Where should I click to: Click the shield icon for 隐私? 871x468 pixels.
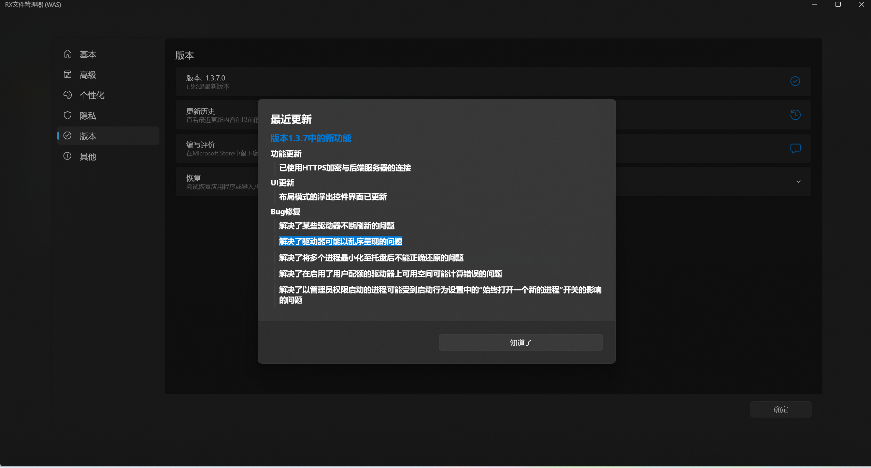click(x=68, y=115)
